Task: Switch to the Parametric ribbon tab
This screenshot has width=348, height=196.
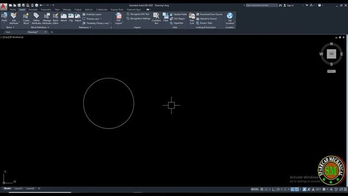Action: tap(46, 10)
